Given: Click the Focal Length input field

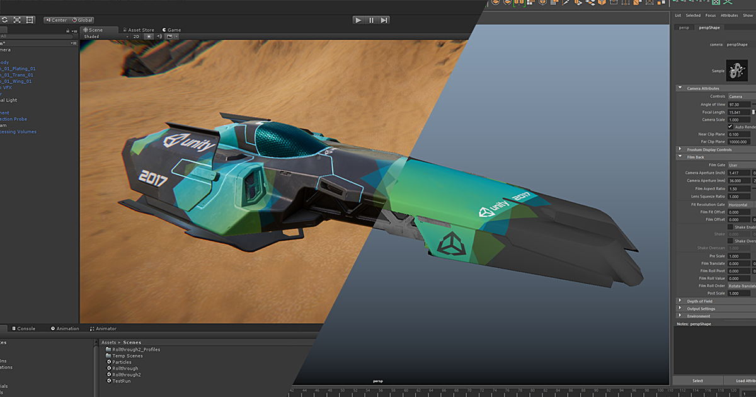Looking at the screenshot, I should [x=739, y=112].
